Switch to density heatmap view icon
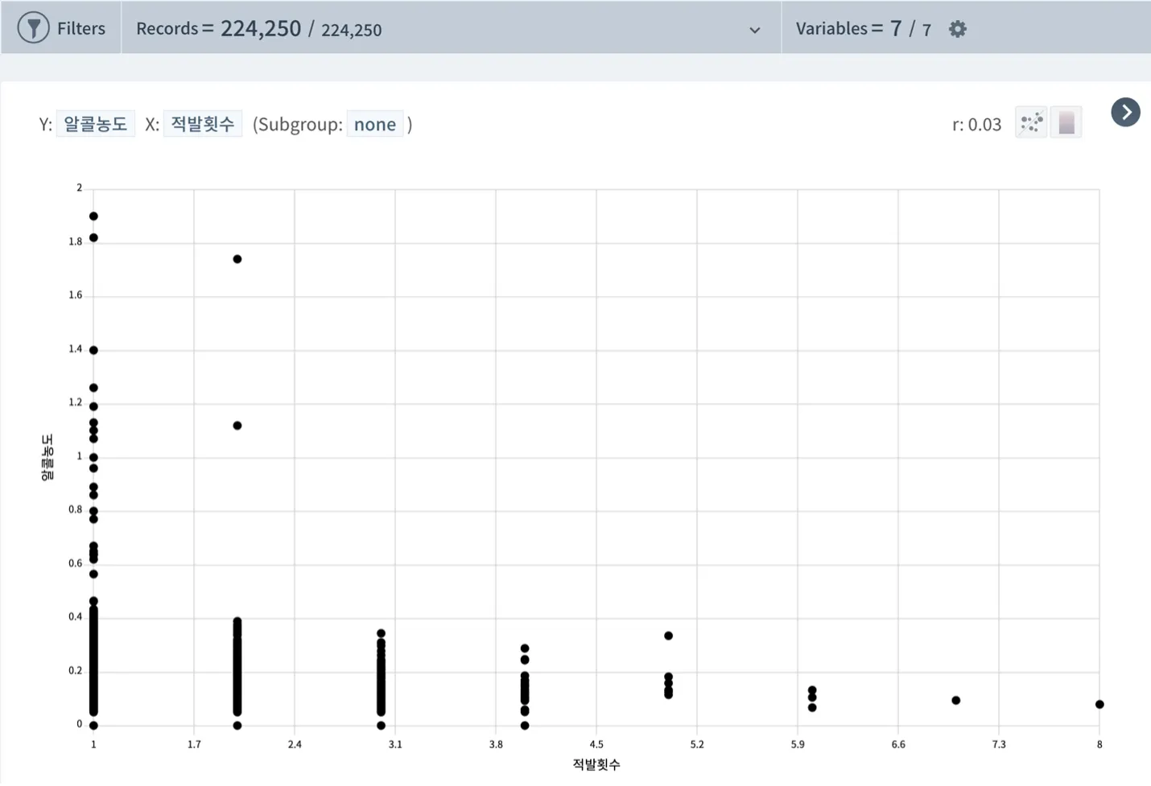The width and height of the screenshot is (1151, 786). [1066, 123]
